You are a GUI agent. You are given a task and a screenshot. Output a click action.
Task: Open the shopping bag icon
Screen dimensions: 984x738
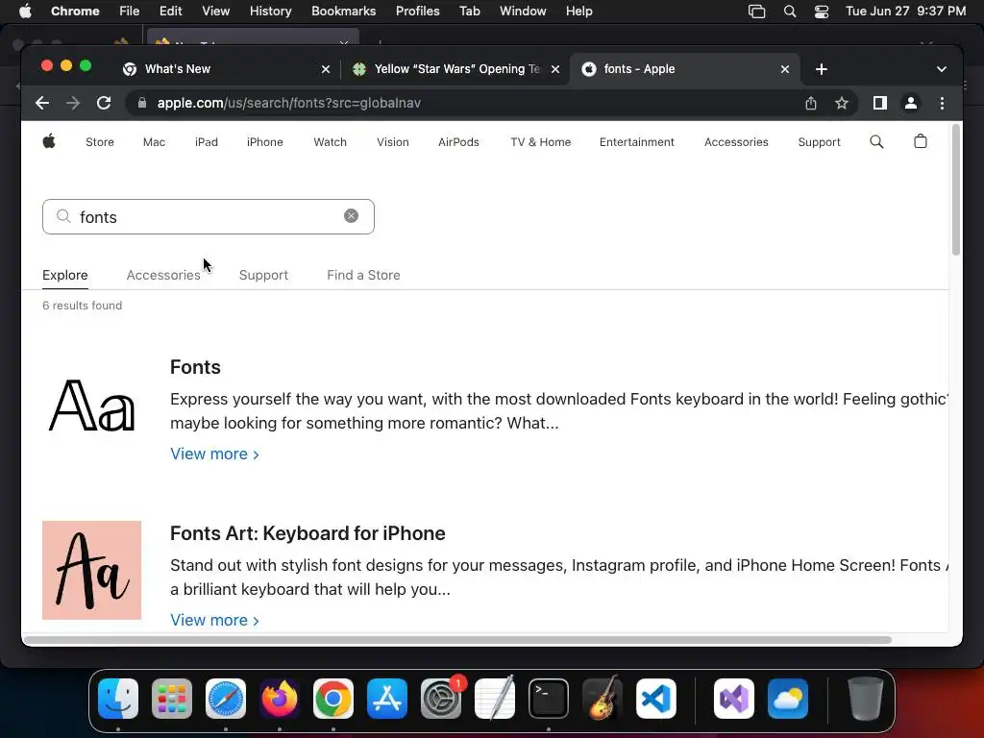pyautogui.click(x=920, y=141)
